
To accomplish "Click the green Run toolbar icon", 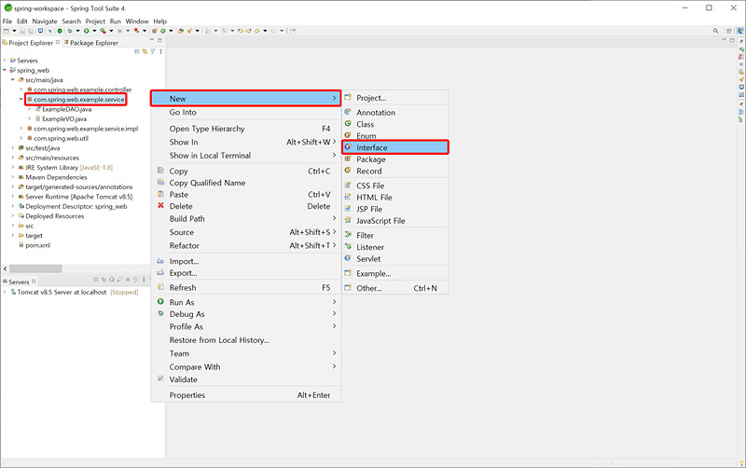I will tap(86, 31).
